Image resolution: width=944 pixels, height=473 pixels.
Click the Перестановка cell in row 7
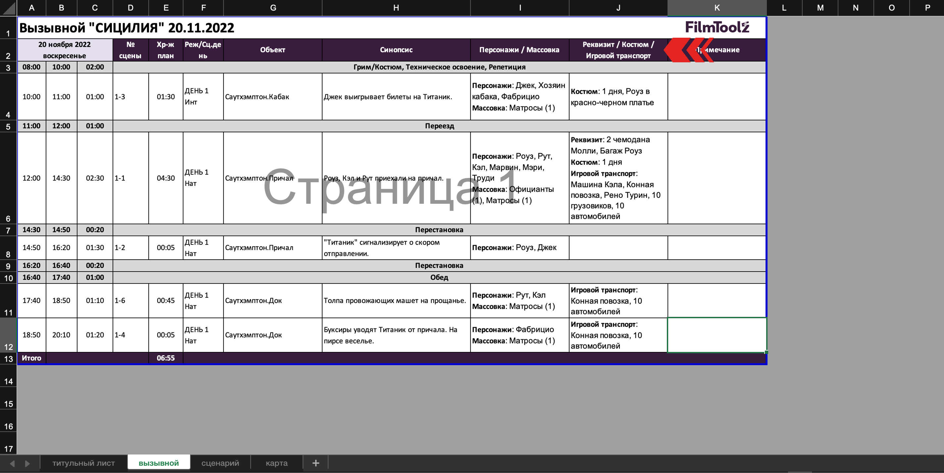tap(439, 230)
